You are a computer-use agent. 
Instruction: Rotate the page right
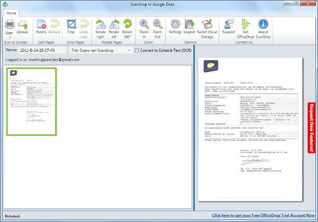pos(101,29)
